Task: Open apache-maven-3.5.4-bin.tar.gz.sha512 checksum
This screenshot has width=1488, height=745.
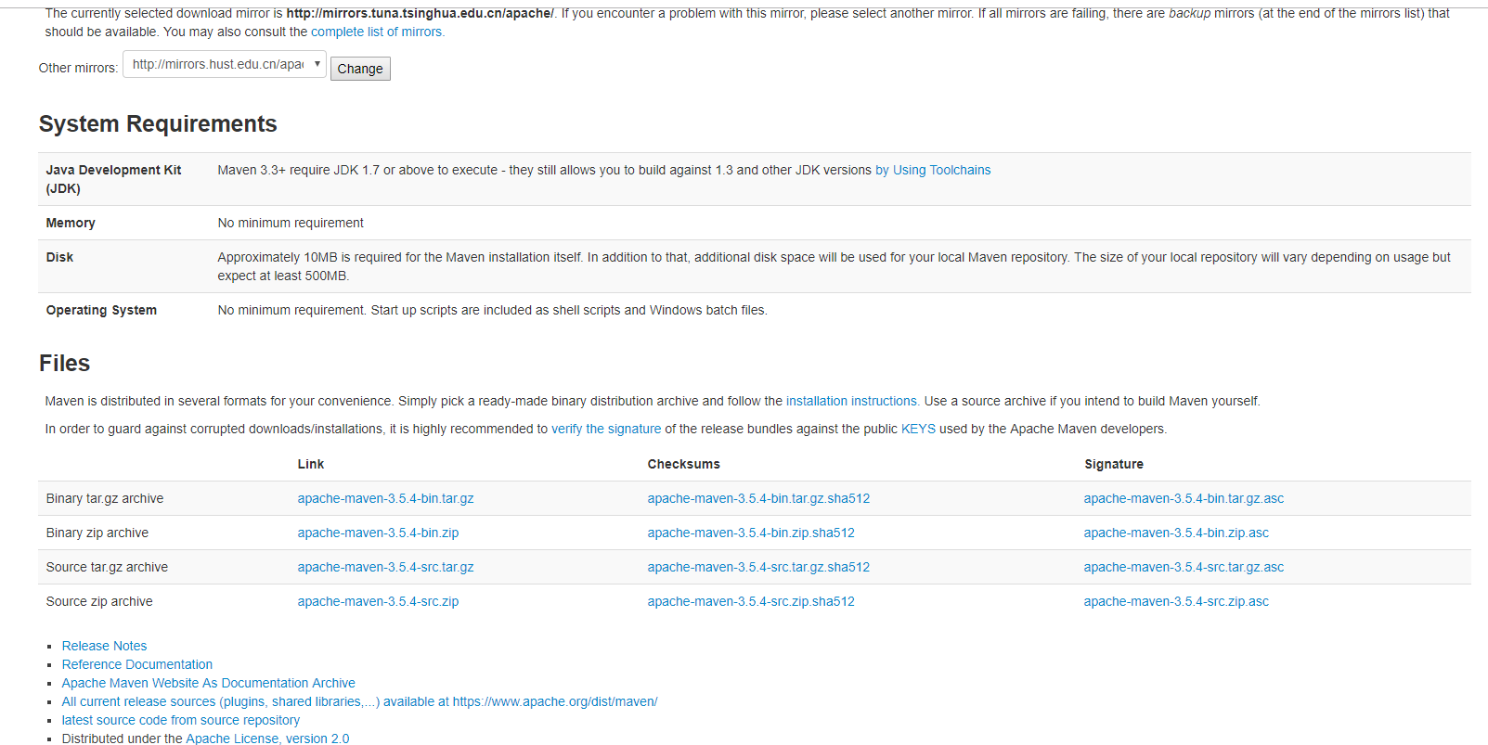Action: 758,498
